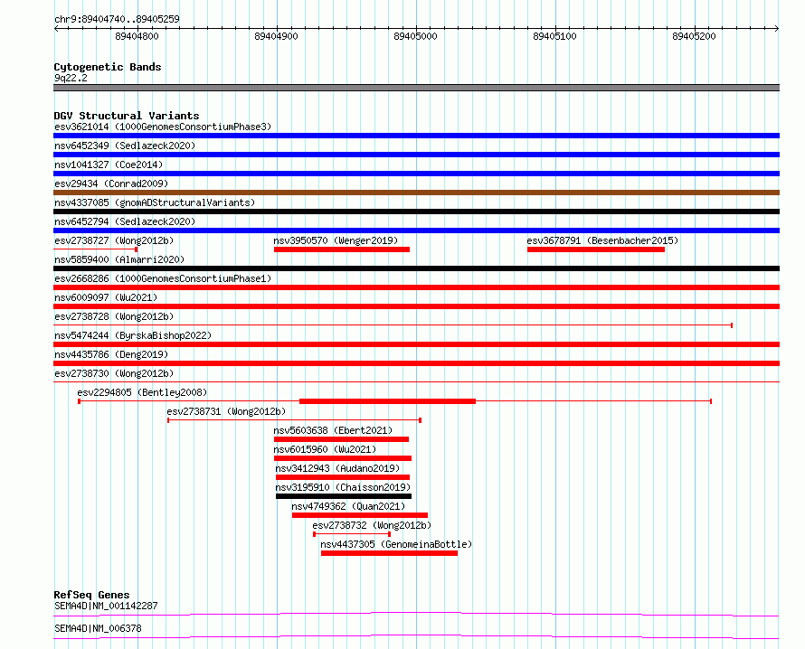Select the nsv3195910 Chaisson2019 variant label
Image resolution: width=805 pixels, height=649 pixels.
tap(343, 487)
